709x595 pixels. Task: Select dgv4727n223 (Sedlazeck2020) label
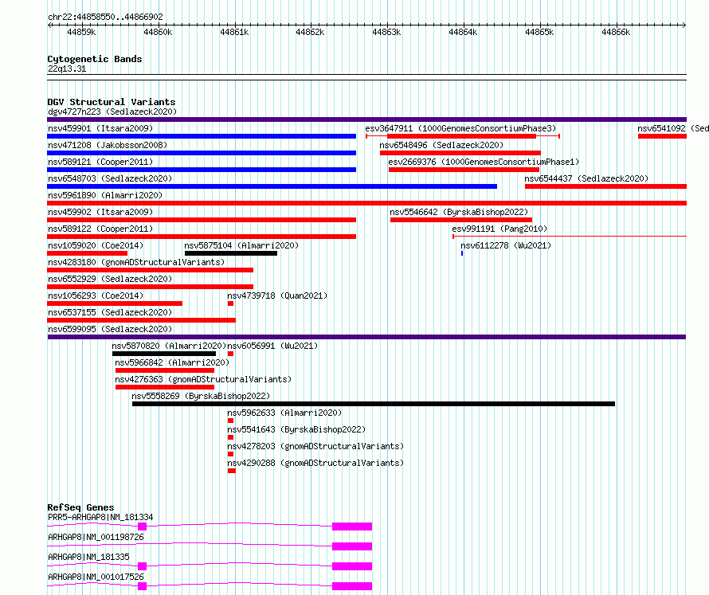pyautogui.click(x=112, y=112)
